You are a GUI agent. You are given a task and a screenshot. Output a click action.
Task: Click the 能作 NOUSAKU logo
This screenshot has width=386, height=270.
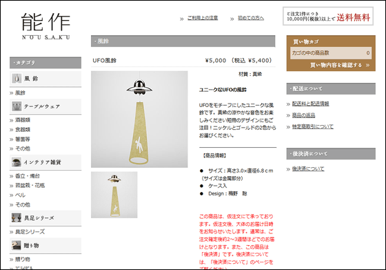(x=45, y=26)
